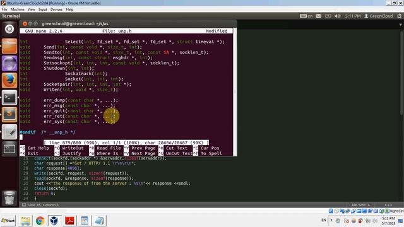
Task: Click 'Line 35, Column 1' status text
Action: (x=44, y=205)
